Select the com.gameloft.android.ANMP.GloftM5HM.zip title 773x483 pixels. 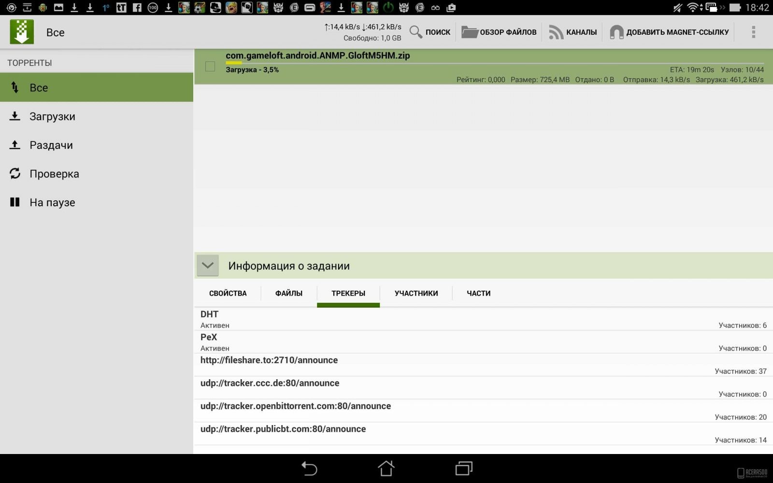coord(318,55)
